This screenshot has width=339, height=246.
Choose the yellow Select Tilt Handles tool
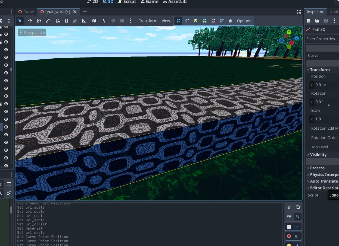[x=195, y=21]
